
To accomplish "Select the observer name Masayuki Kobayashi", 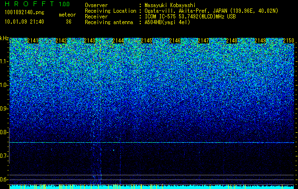I will point(170,5).
